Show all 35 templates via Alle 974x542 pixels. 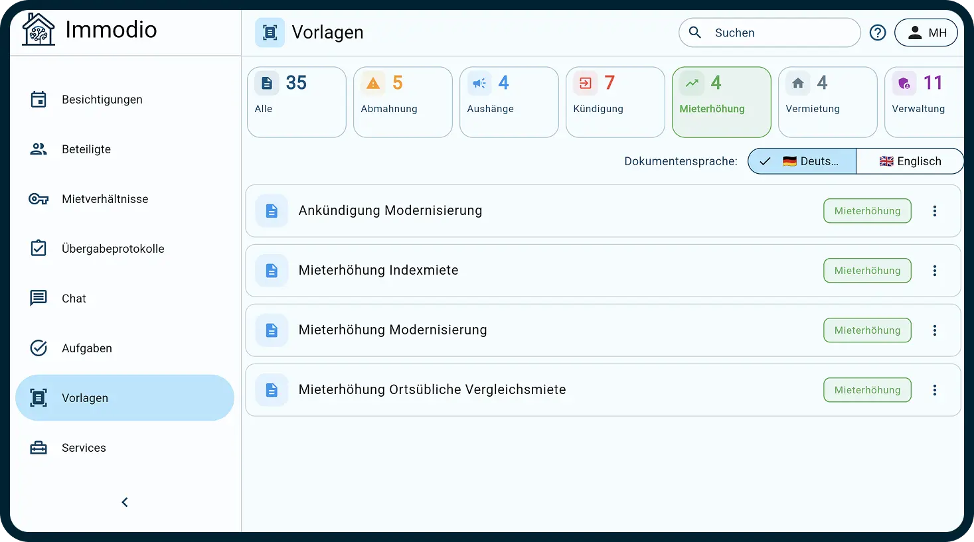point(297,102)
